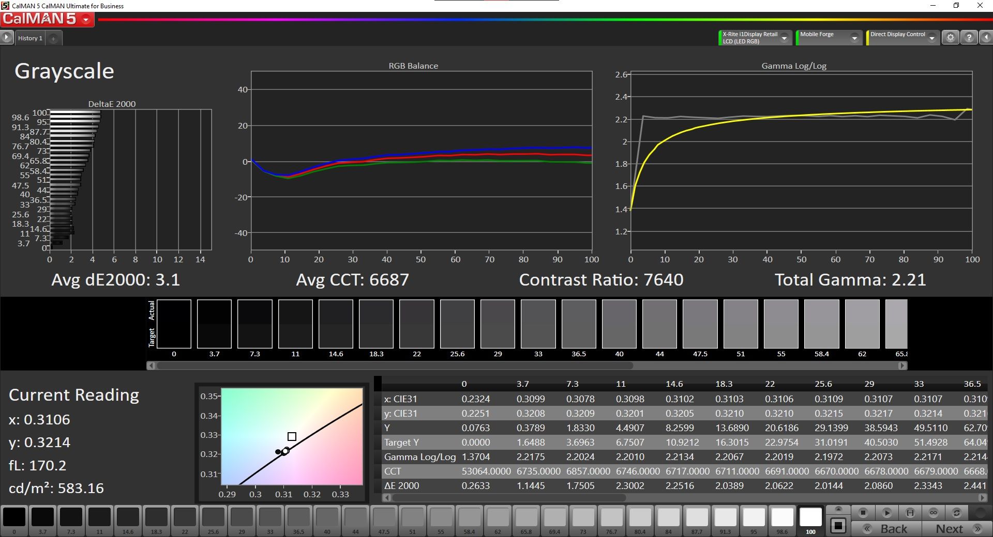Open settings gear in top toolbar

[x=950, y=38]
